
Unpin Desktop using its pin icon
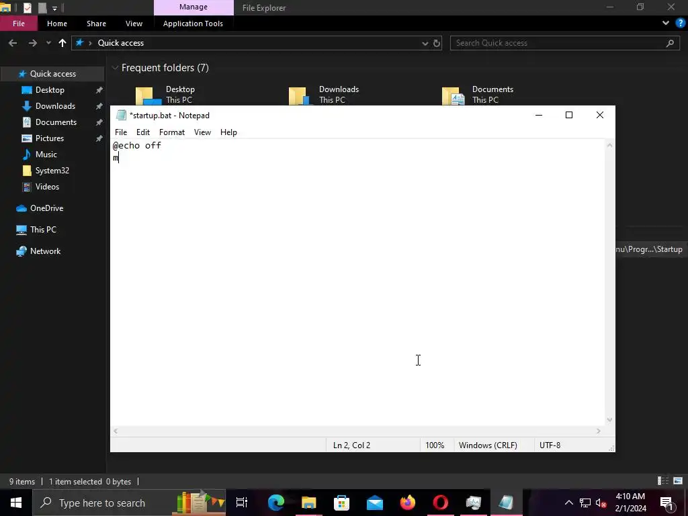[99, 90]
